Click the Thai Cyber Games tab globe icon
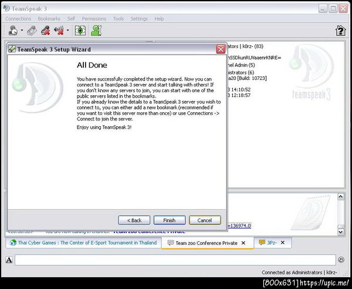The width and height of the screenshot is (352, 289). point(13,243)
